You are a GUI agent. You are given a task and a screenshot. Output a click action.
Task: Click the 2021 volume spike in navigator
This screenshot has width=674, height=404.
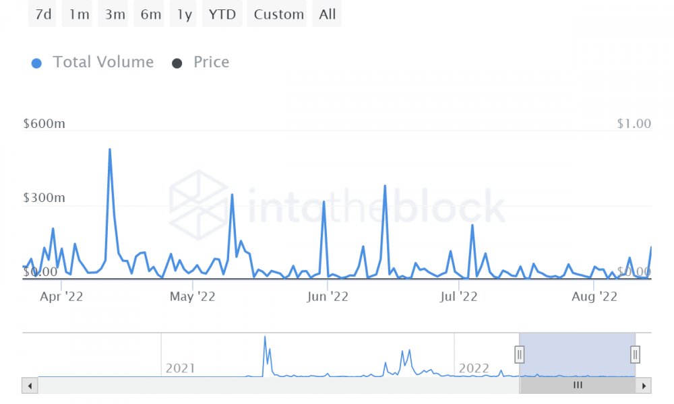(x=265, y=337)
